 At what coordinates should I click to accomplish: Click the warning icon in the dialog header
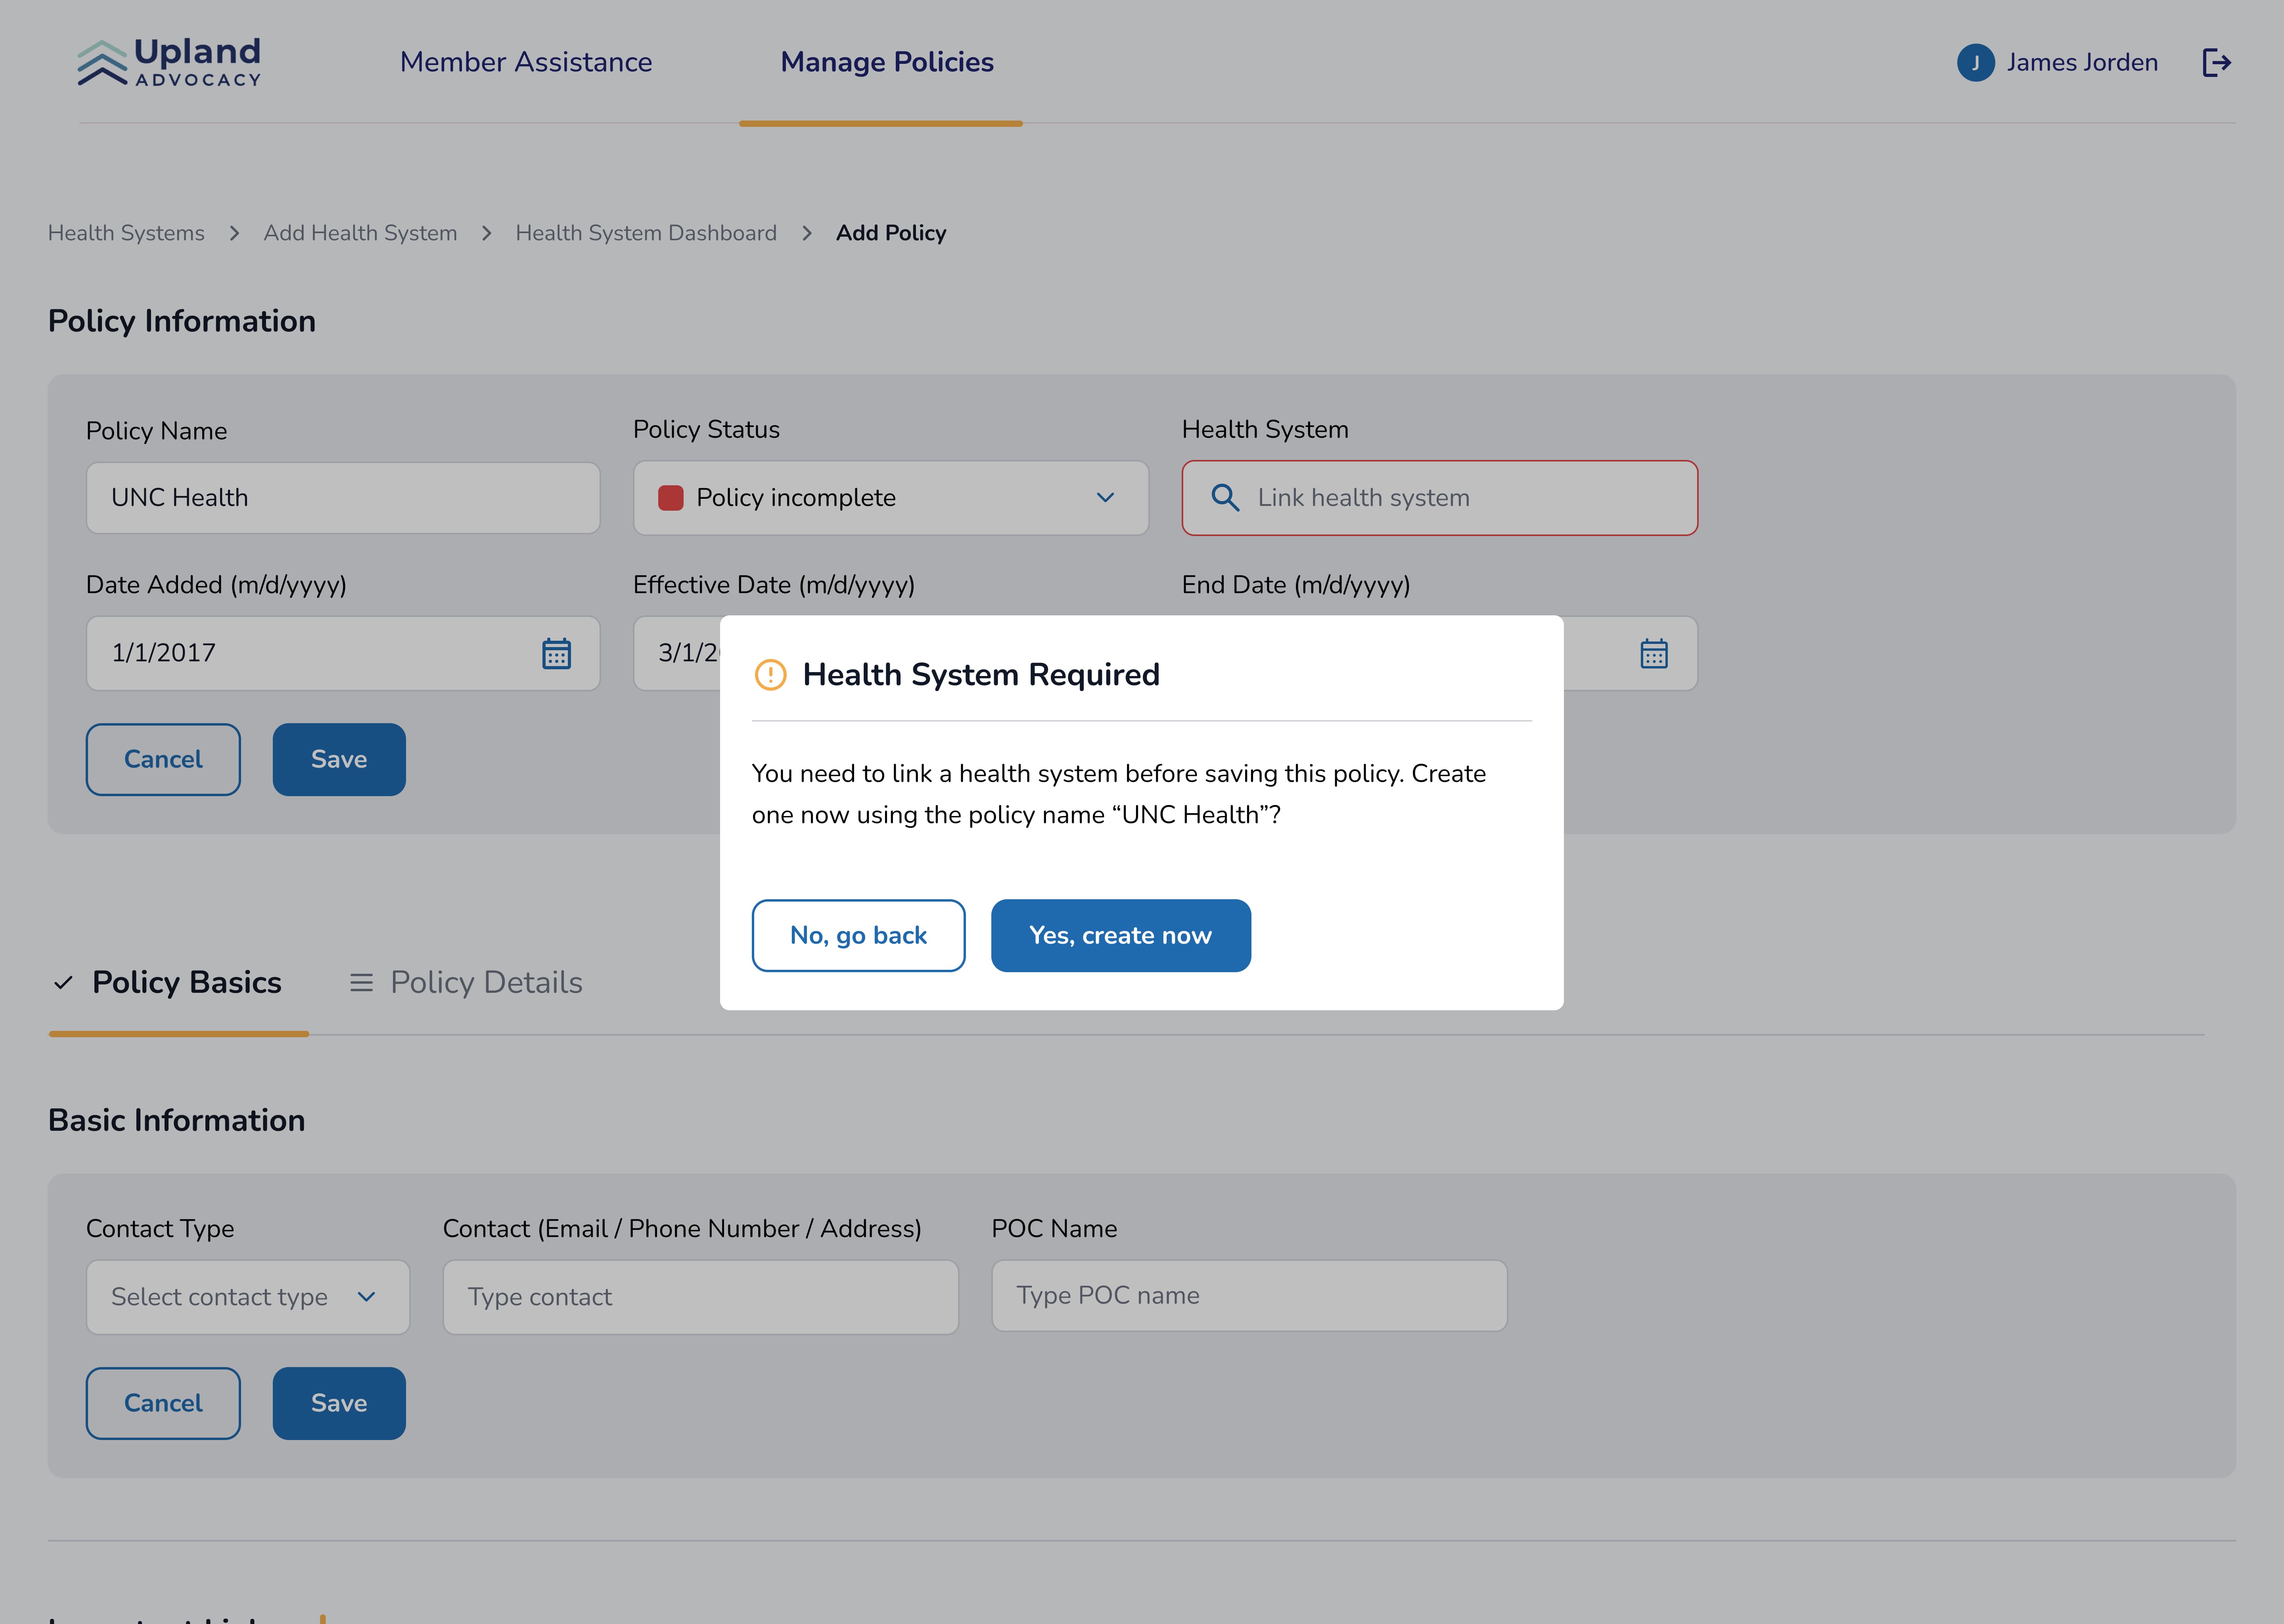[x=770, y=675]
